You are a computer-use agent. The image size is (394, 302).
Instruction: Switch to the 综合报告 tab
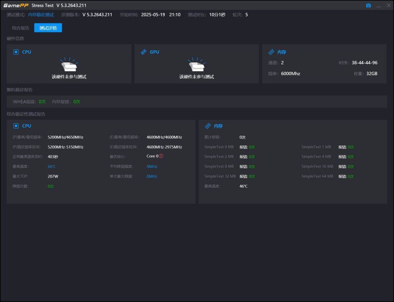pyautogui.click(x=21, y=28)
